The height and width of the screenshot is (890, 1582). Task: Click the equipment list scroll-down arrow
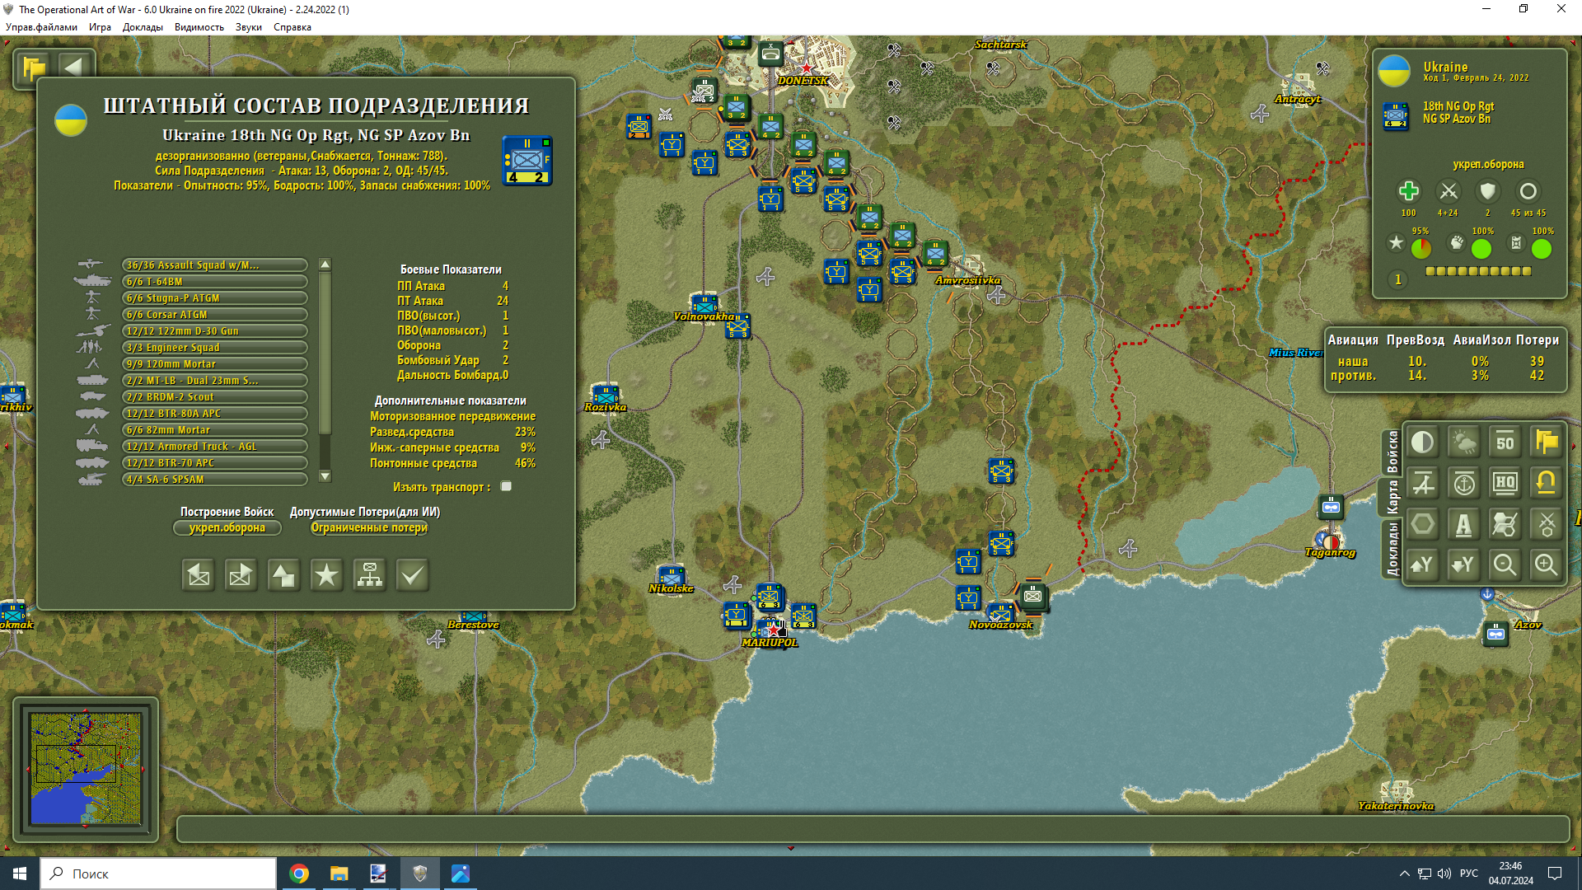tap(325, 476)
